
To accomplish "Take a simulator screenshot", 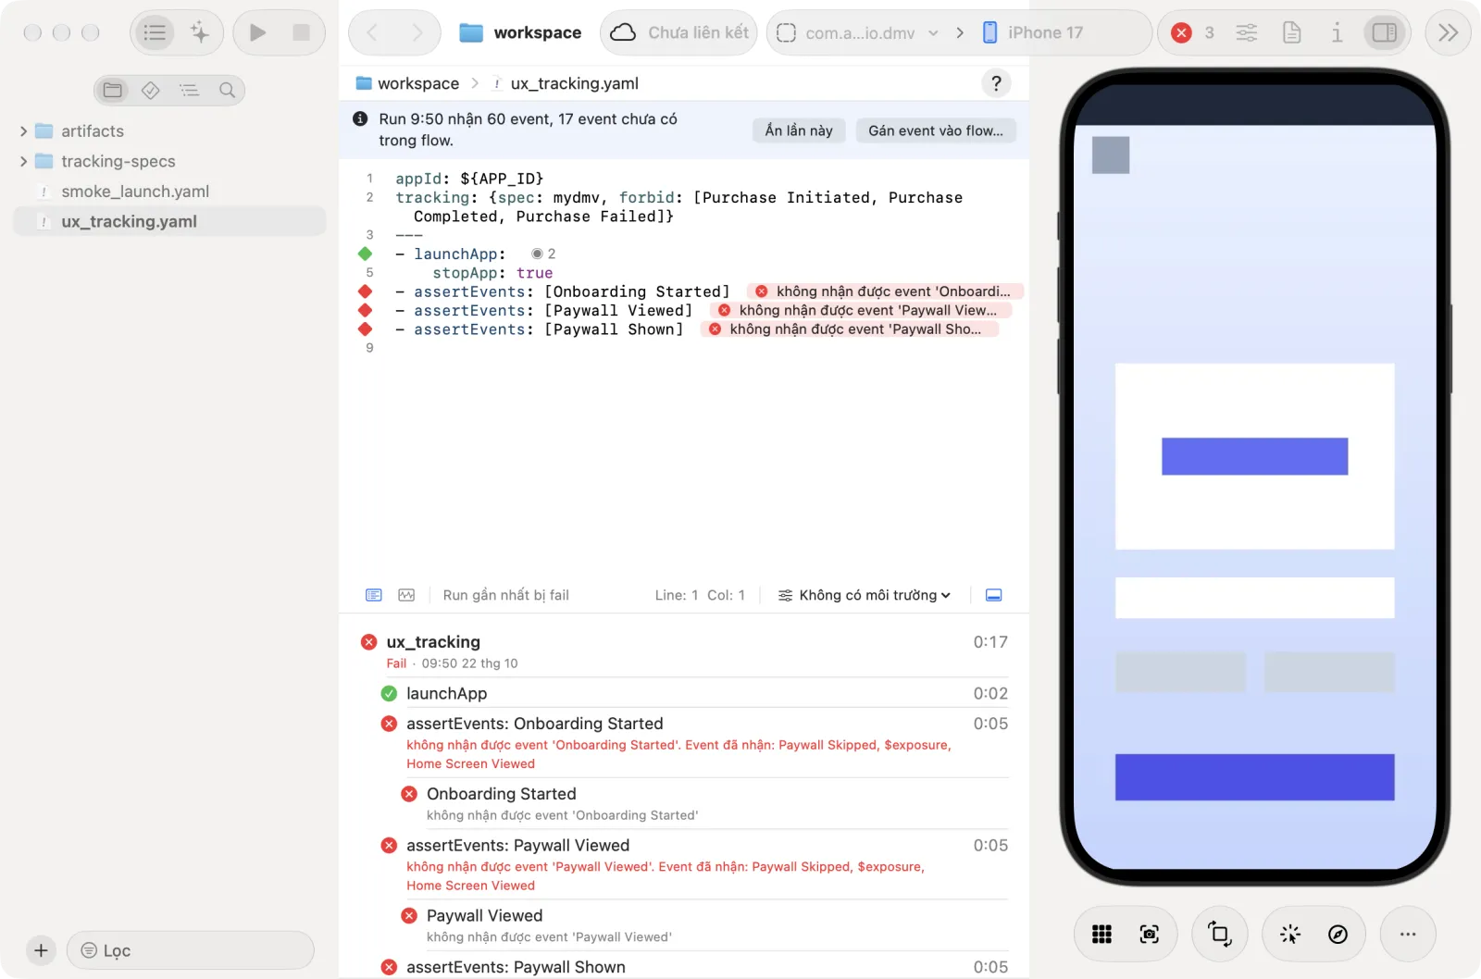I will pyautogui.click(x=1149, y=935).
